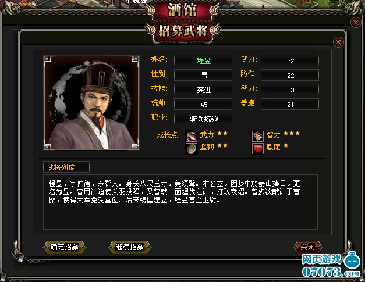The image size is (365, 282).
Task: Click the 酒馆 title banner
Action: click(x=182, y=10)
